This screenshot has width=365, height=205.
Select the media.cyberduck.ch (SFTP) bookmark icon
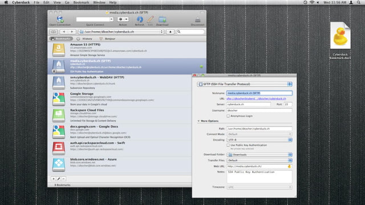[x=59, y=67]
